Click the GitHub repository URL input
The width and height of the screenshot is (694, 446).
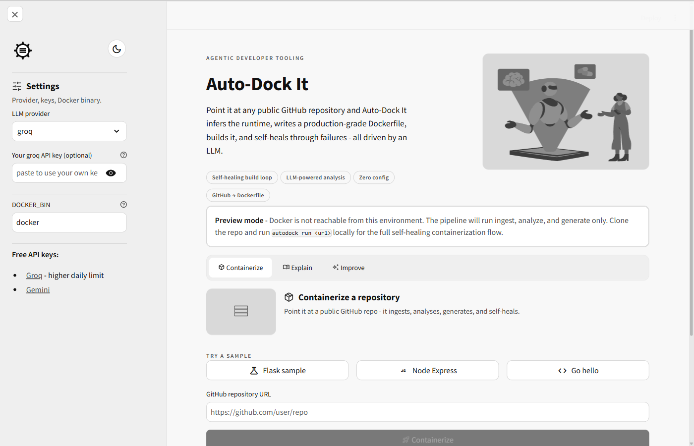(x=427, y=412)
